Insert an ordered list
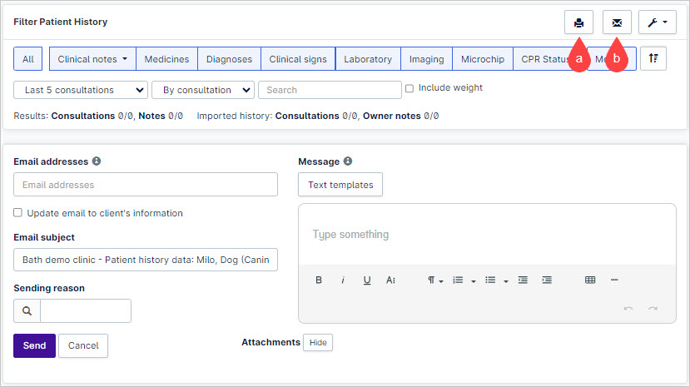Image resolution: width=690 pixels, height=387 pixels. tap(458, 280)
